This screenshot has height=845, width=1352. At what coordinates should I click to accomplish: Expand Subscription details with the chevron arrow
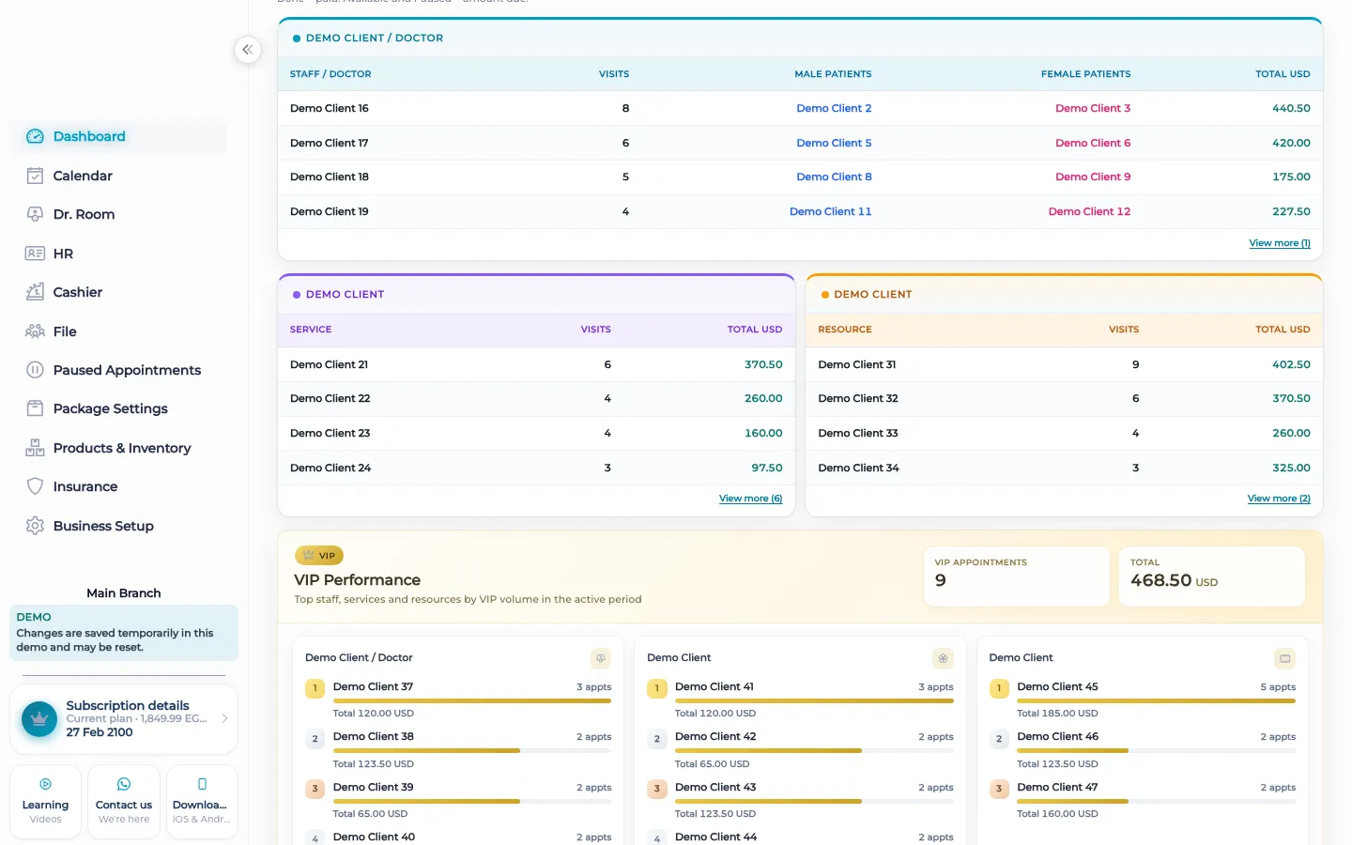224,718
